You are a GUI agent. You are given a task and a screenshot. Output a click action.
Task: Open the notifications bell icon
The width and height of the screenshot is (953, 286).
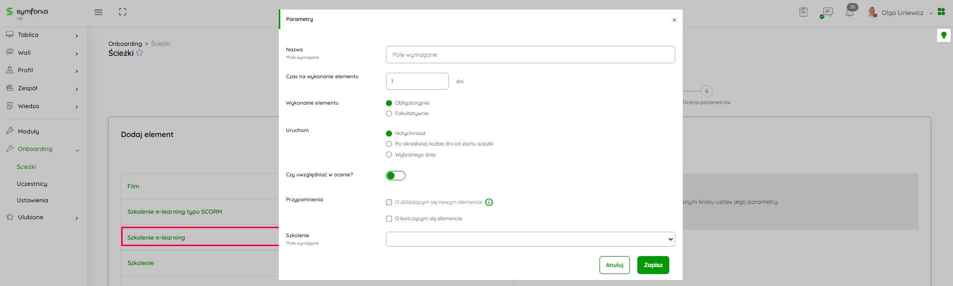pos(849,12)
